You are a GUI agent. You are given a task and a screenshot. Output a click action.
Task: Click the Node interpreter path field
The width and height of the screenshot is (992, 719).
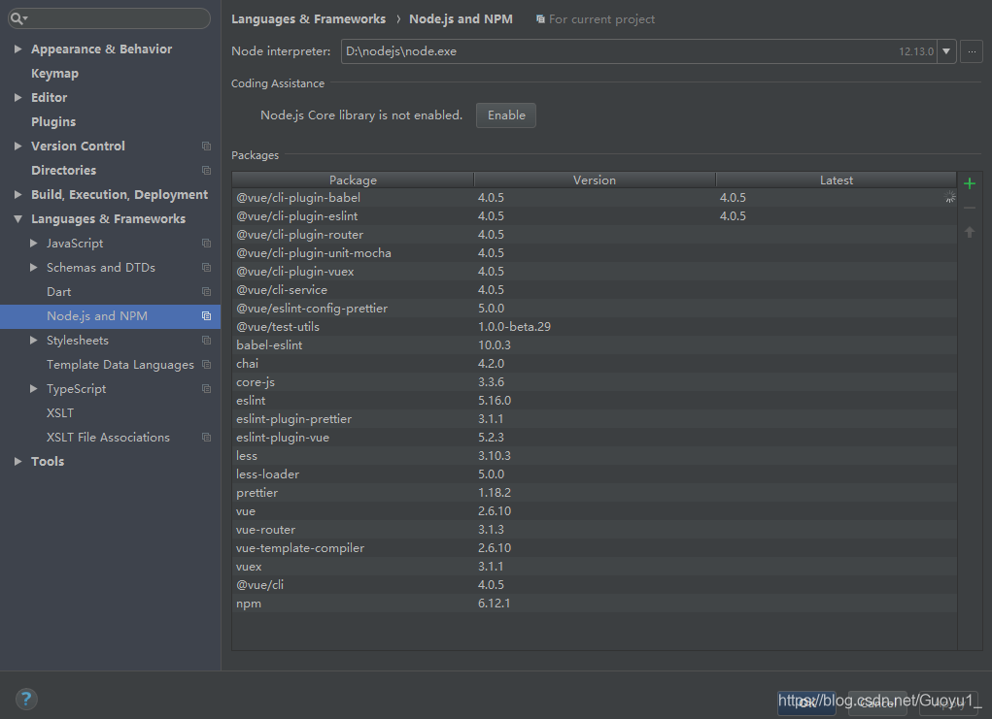[639, 51]
